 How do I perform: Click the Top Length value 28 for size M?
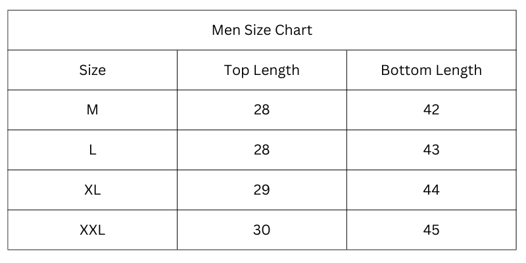[x=262, y=110]
